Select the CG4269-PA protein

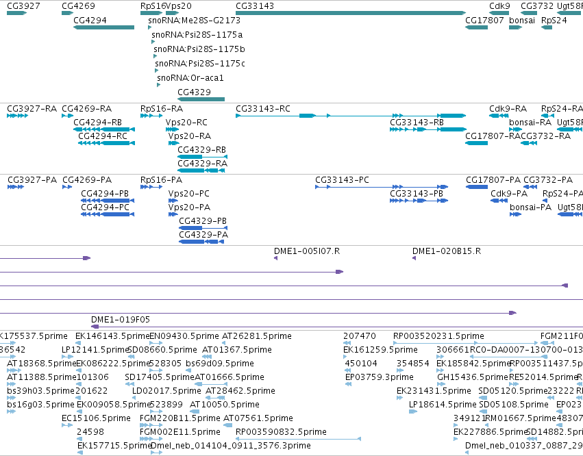pos(67,187)
